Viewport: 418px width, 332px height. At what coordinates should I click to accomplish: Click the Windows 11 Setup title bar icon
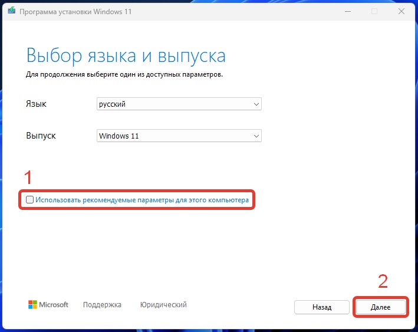[x=11, y=11]
